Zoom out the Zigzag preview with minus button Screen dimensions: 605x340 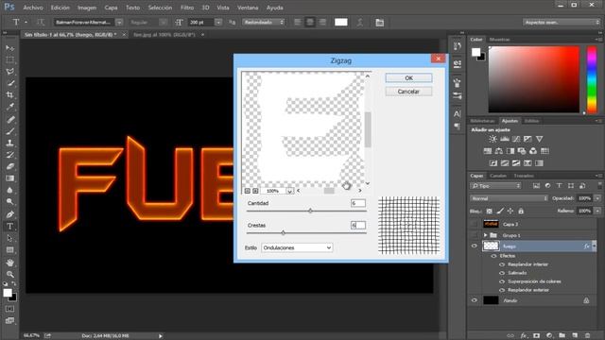tap(248, 191)
